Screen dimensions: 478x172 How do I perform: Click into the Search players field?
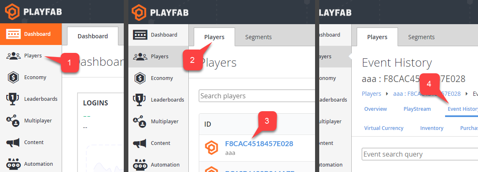[x=257, y=96]
